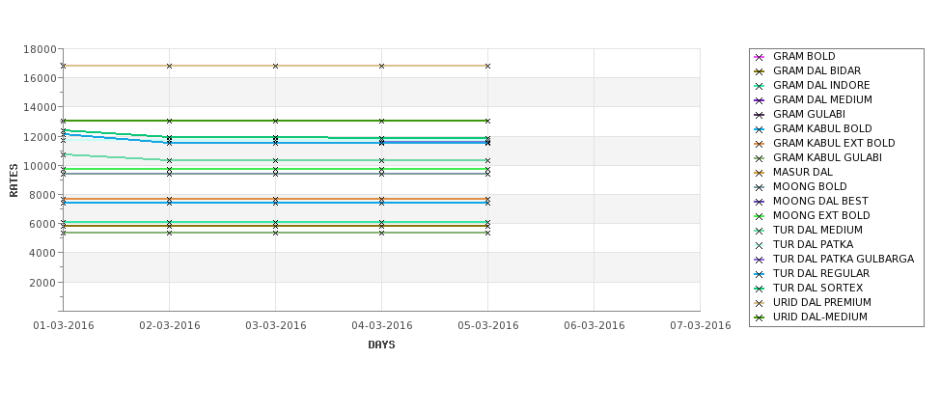Click the URID DAL-MEDIUM legend marker

coord(760,317)
